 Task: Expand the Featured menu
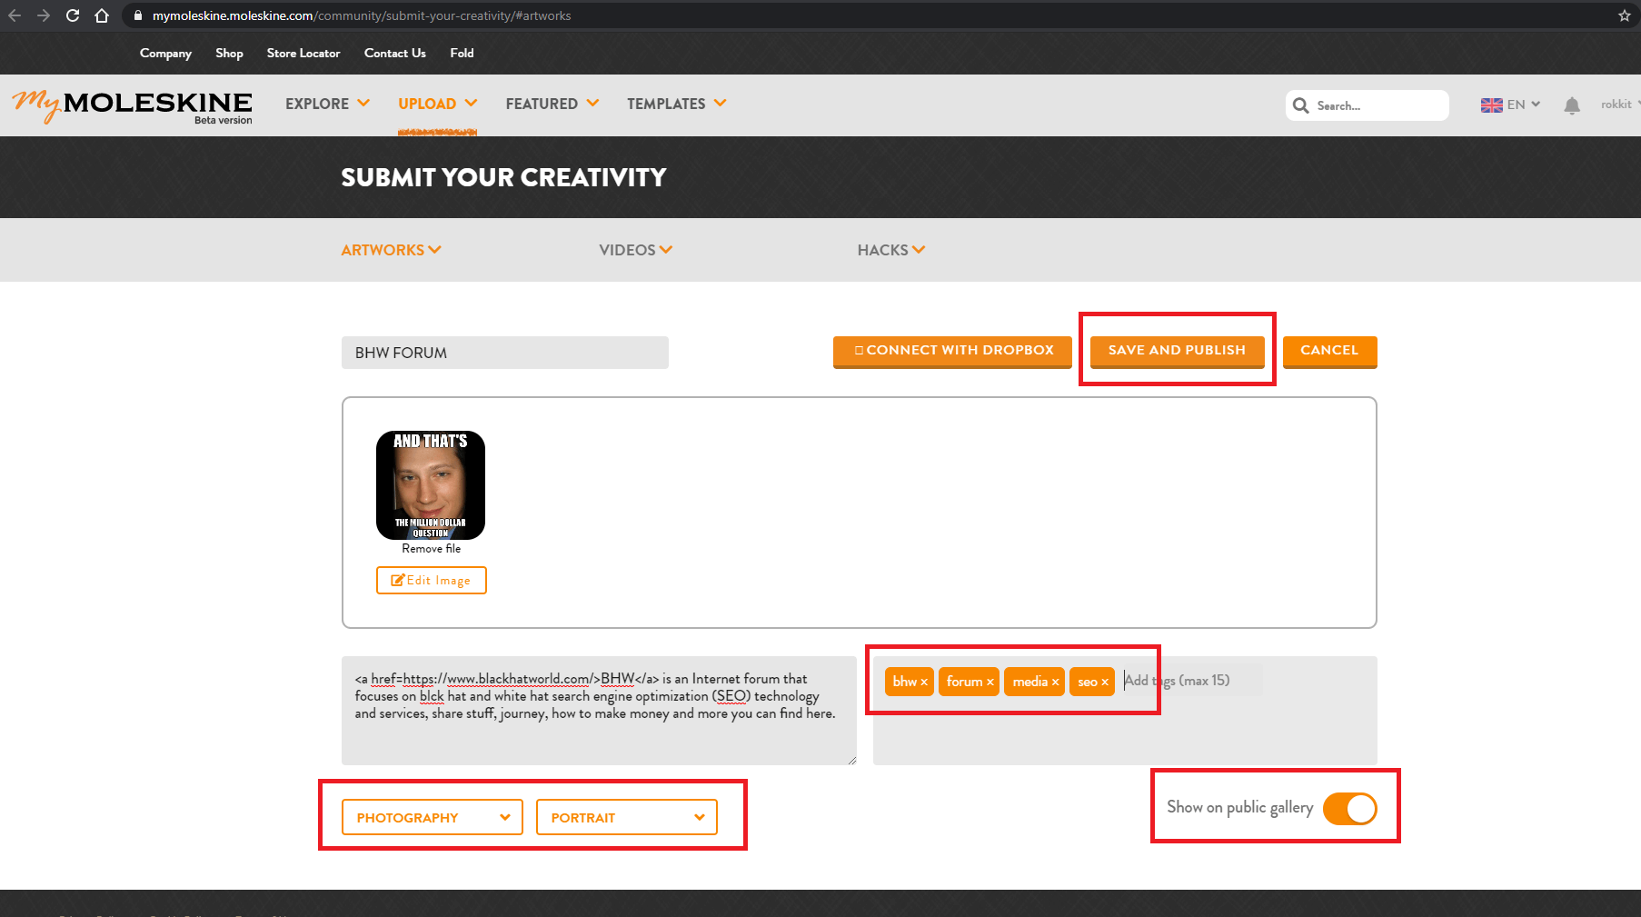click(x=552, y=104)
